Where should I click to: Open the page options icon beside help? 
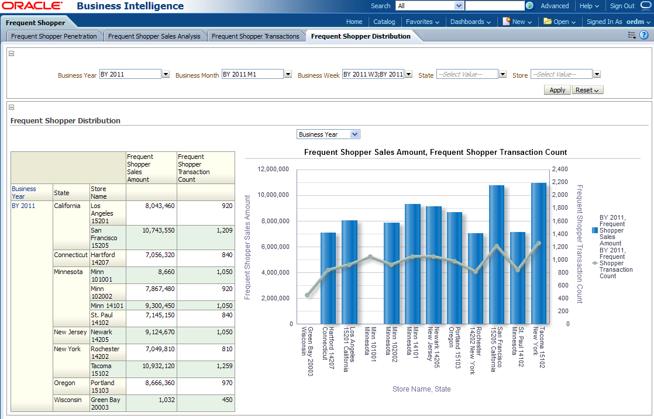point(632,35)
